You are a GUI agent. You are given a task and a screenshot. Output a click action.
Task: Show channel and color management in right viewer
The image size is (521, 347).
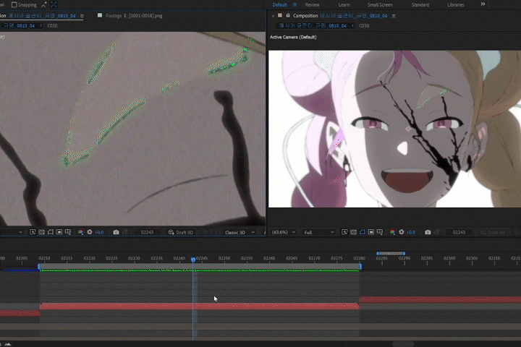tap(392, 232)
